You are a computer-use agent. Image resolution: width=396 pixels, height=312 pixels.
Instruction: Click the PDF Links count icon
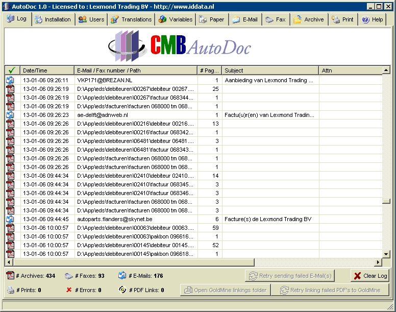coord(122,290)
